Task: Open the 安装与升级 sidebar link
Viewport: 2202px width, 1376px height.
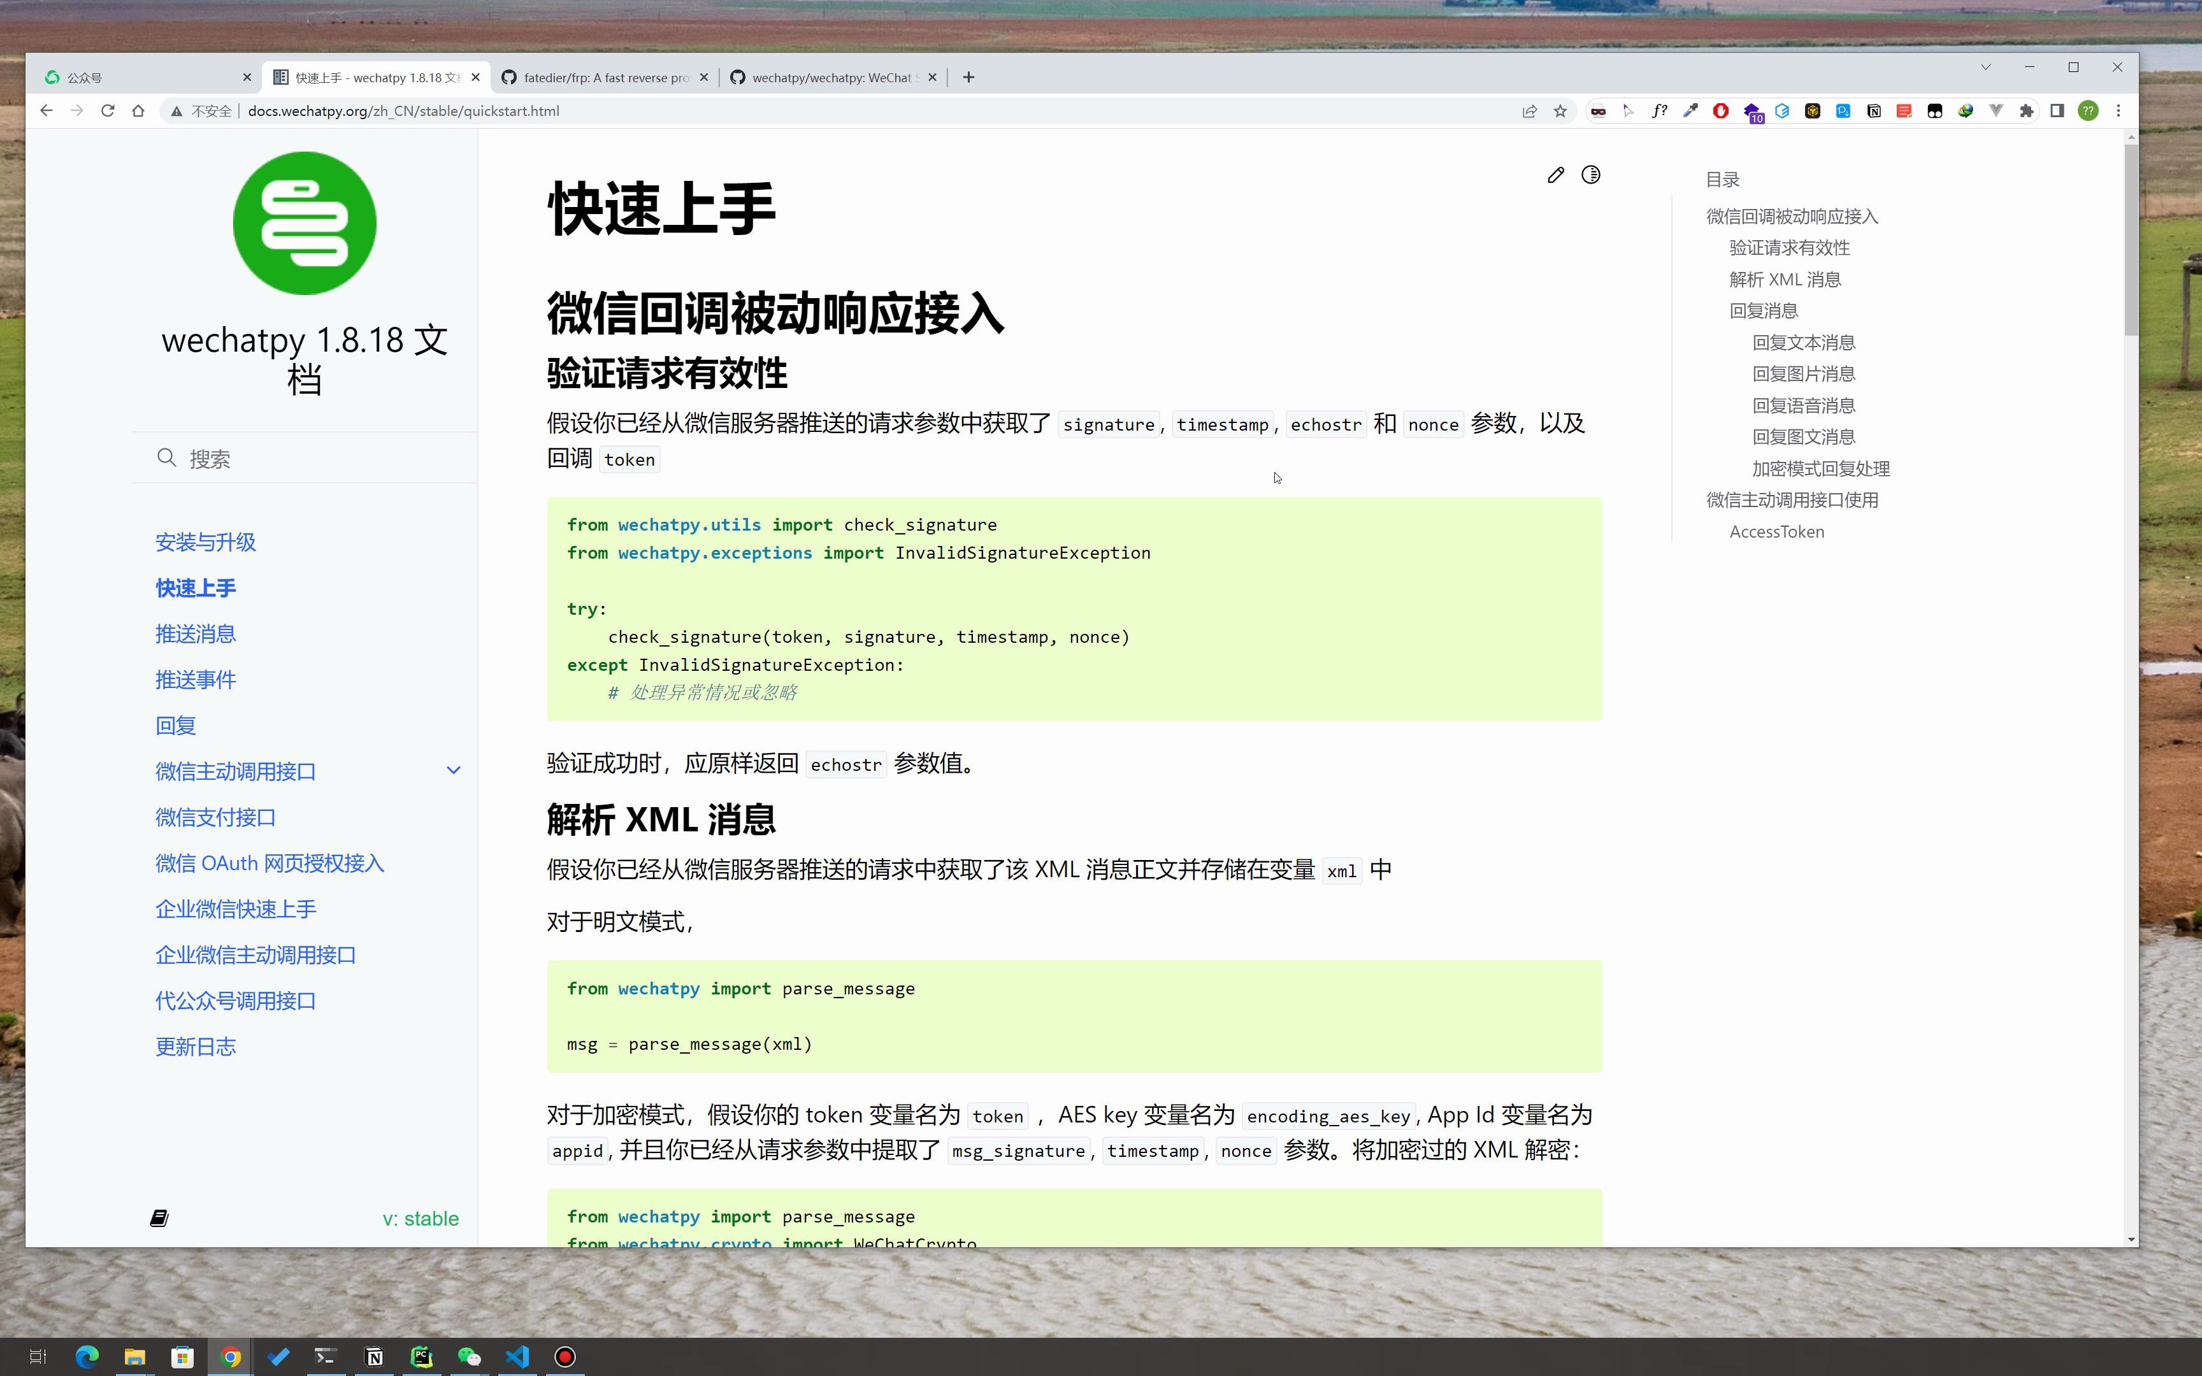Action: [206, 542]
